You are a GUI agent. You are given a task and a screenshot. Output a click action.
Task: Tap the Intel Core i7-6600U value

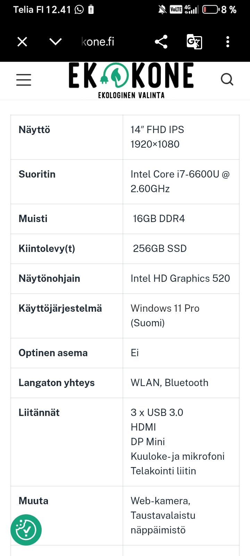(x=180, y=181)
